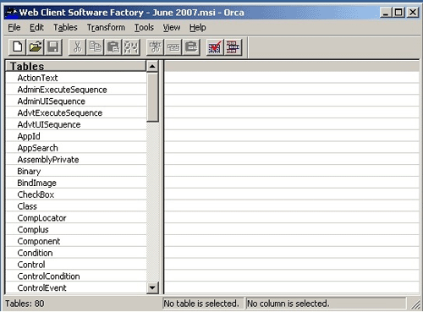Open the Tables menu

pyautogui.click(x=65, y=27)
